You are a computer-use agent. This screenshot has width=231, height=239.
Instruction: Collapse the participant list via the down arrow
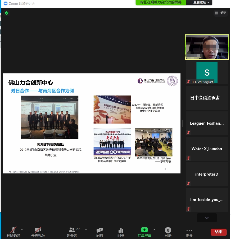click(207, 218)
